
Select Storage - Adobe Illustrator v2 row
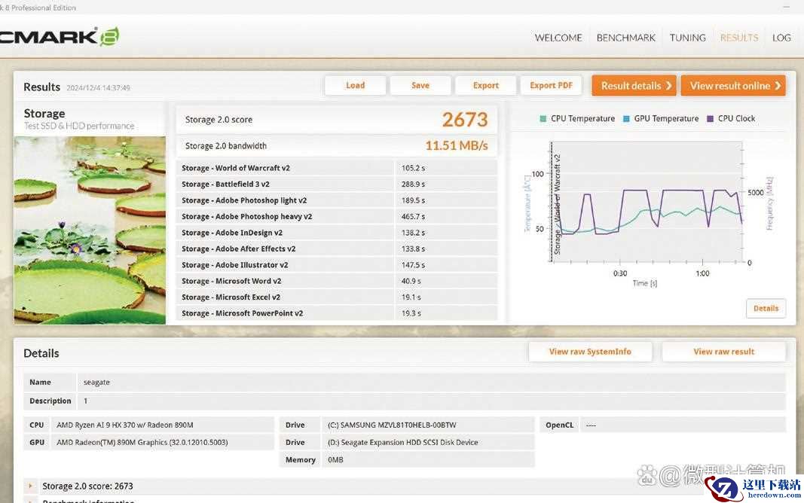[x=336, y=265]
